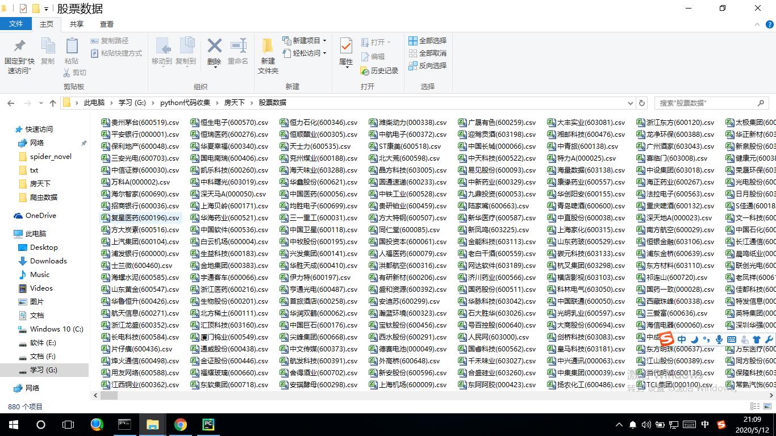Open the Sogou toolbar wrench settings icon
Image resolution: width=776 pixels, height=436 pixels.
(770, 339)
